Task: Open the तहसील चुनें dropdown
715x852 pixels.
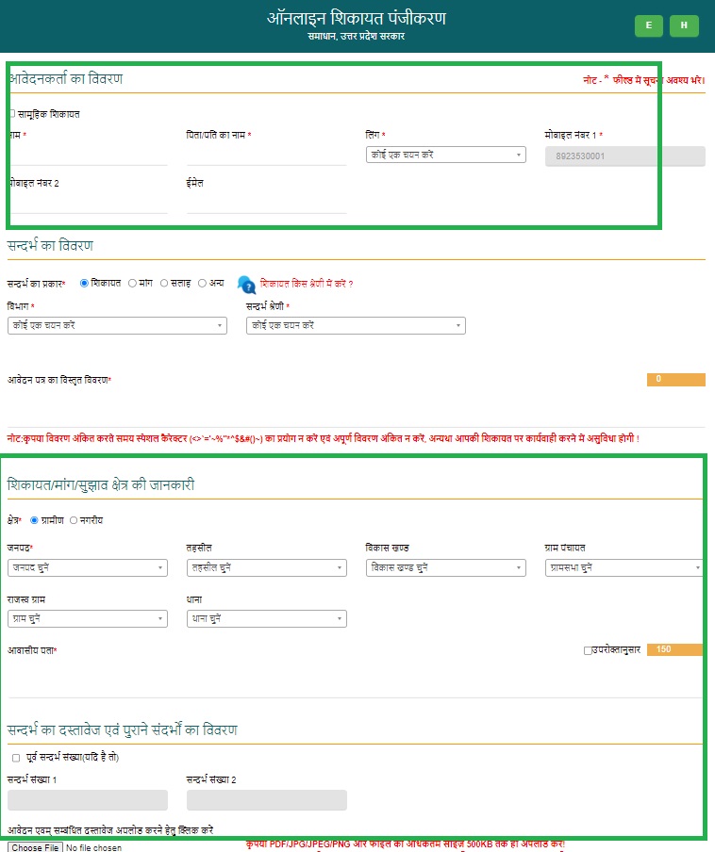Action: coord(266,567)
